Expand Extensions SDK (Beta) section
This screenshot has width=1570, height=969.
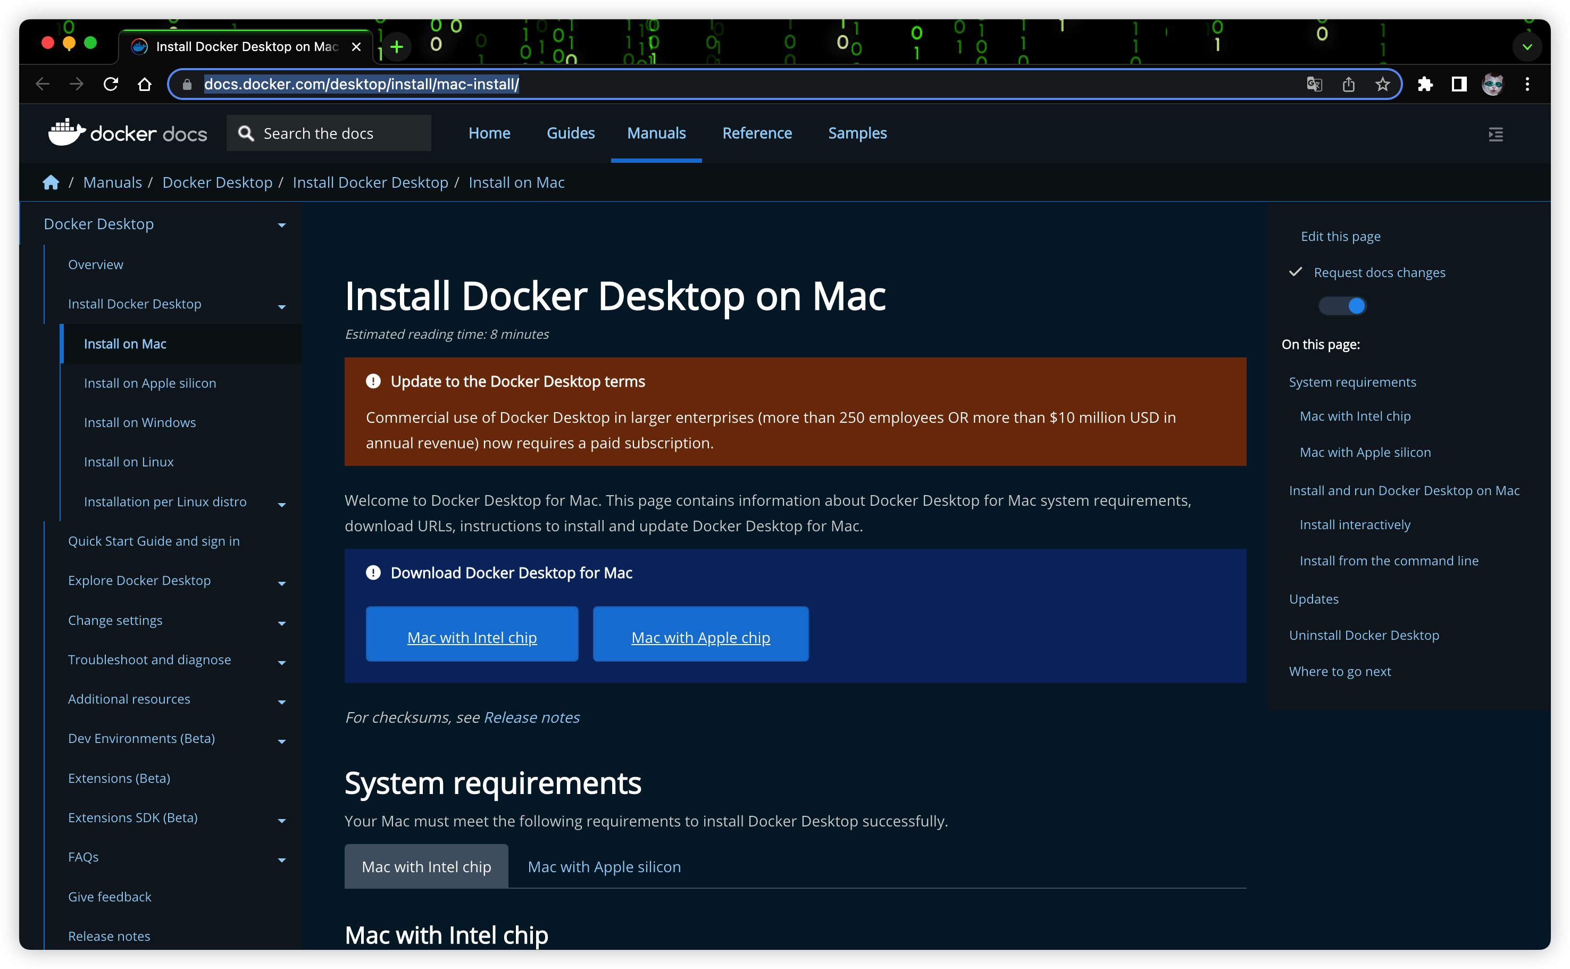(281, 820)
